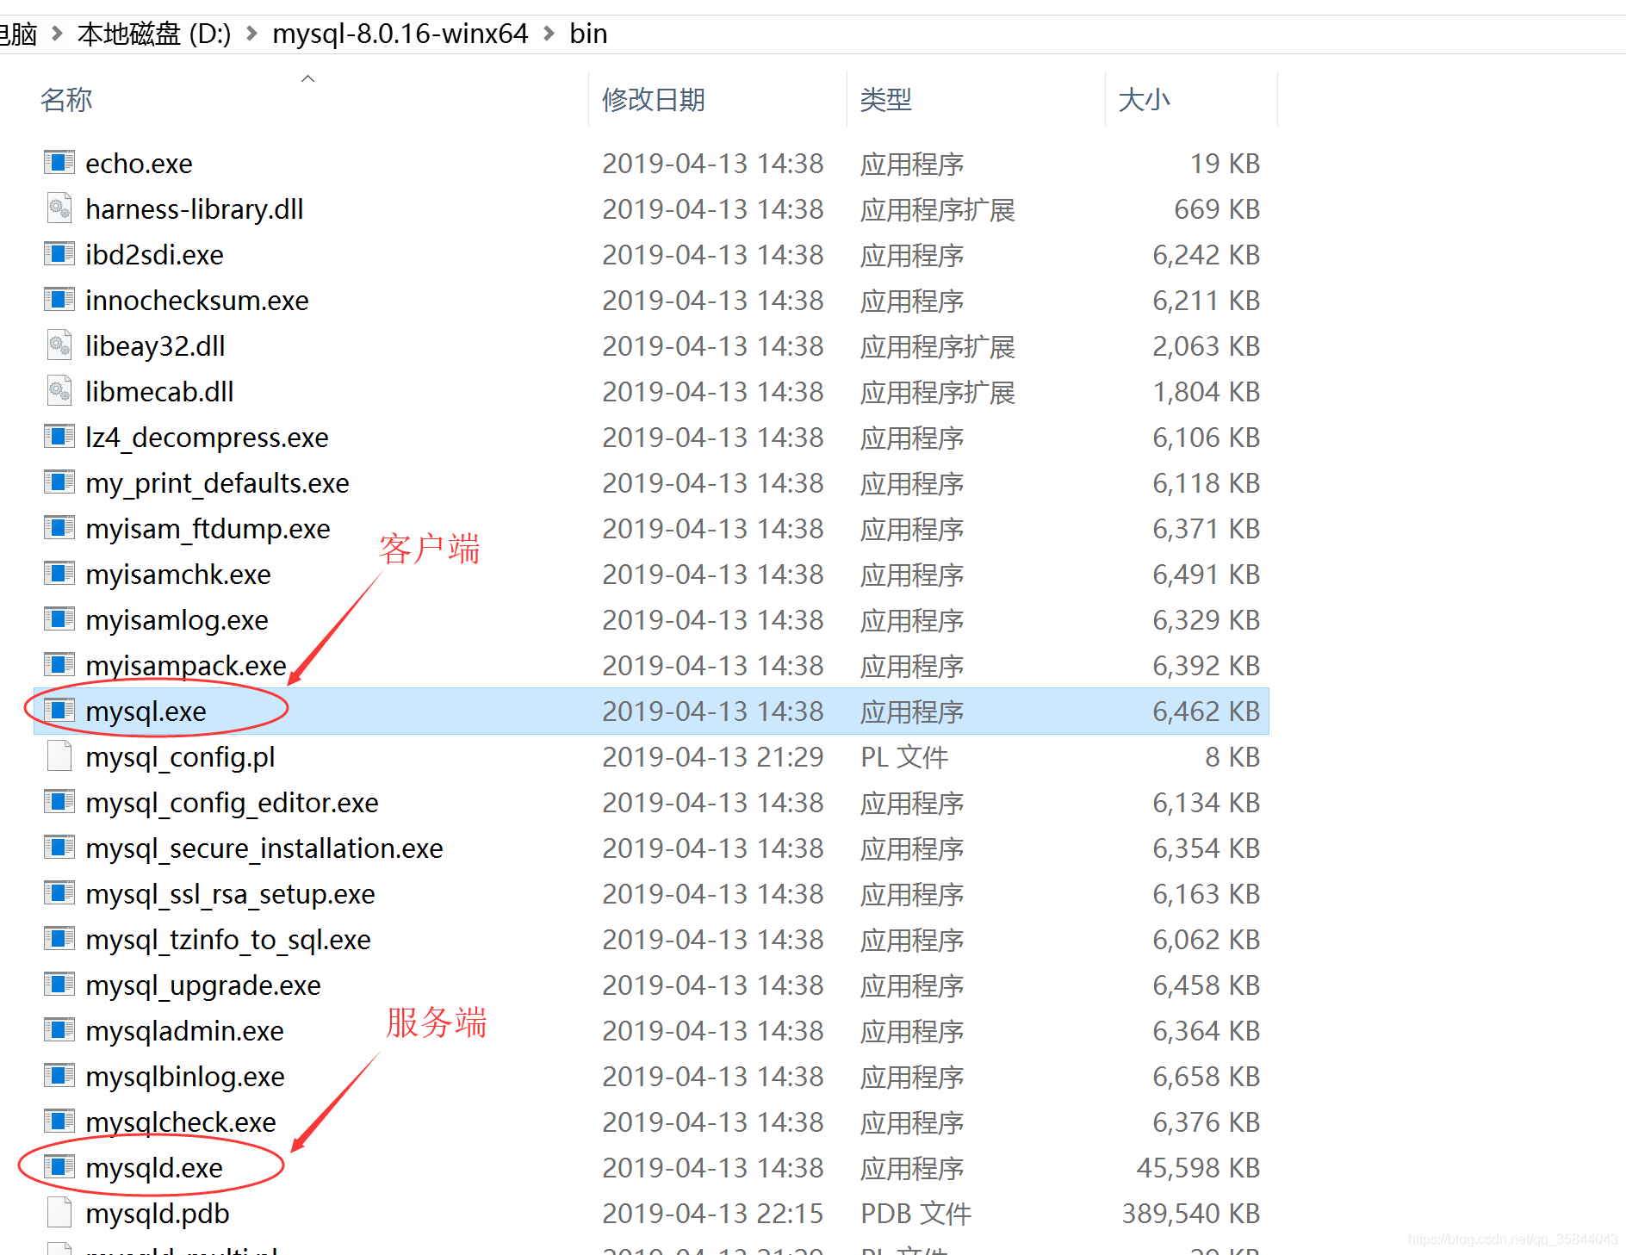Navigate to mysql-8.0.16-winx64 breadcrumb folder
The width and height of the screenshot is (1626, 1255).
(400, 34)
